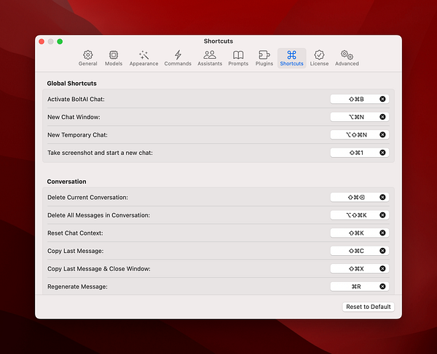Open the Assistants people icon
Screen dimensions: 437x354
pyautogui.click(x=210, y=55)
